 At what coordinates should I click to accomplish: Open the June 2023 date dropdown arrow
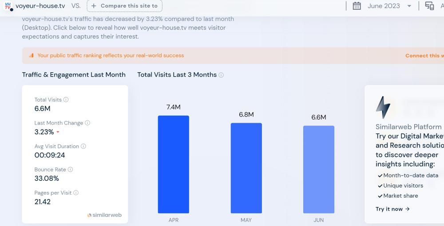pos(409,6)
